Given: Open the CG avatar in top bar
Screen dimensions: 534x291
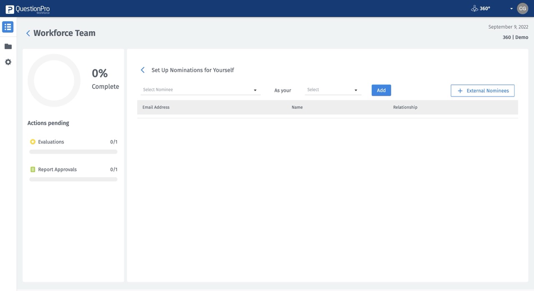Looking at the screenshot, I should [x=522, y=8].
